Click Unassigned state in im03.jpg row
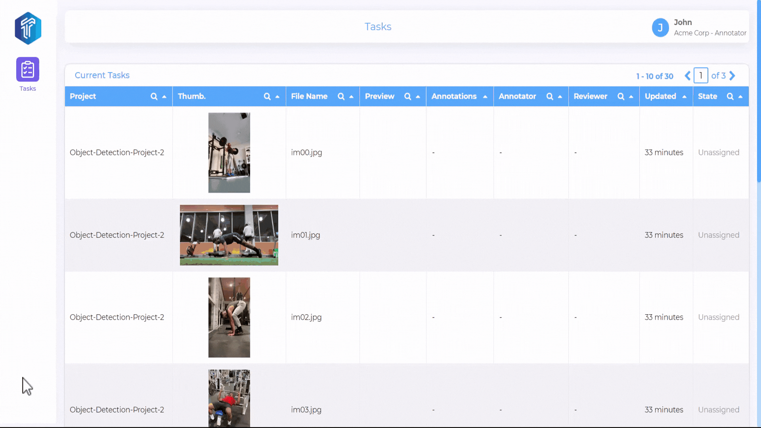This screenshot has height=428, width=761. 719,410
